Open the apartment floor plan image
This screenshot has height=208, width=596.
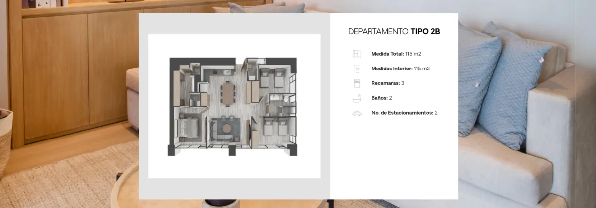[233, 107]
